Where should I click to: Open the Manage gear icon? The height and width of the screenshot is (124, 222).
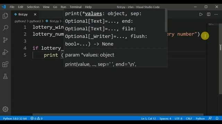pyautogui.click(x=5, y=109)
